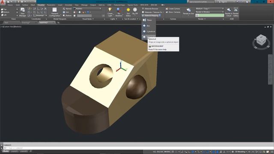Viewport: 274px width, 154px height.
Task: Click the Join viewports button
Action: tap(66, 12)
